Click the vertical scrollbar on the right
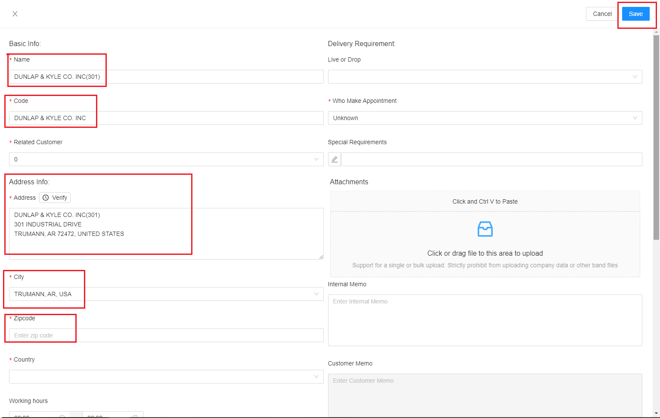 [656, 138]
